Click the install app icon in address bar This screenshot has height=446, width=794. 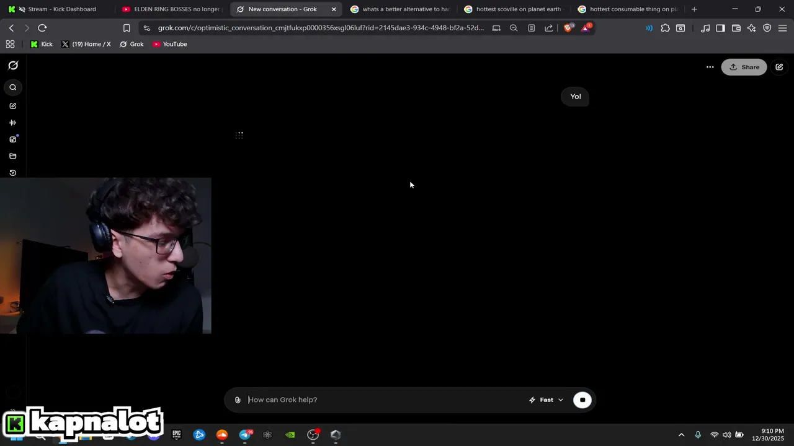[496, 28]
